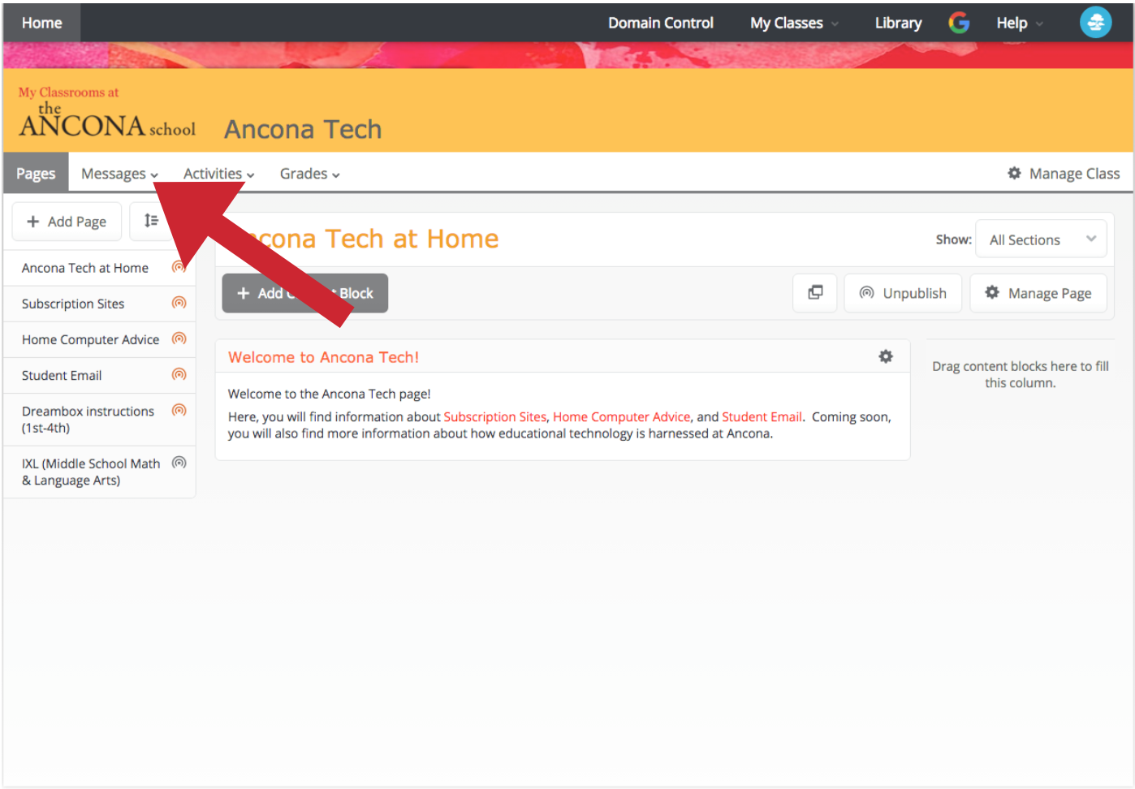Open the My Classes dropdown
1135x789 pixels.
tap(794, 23)
